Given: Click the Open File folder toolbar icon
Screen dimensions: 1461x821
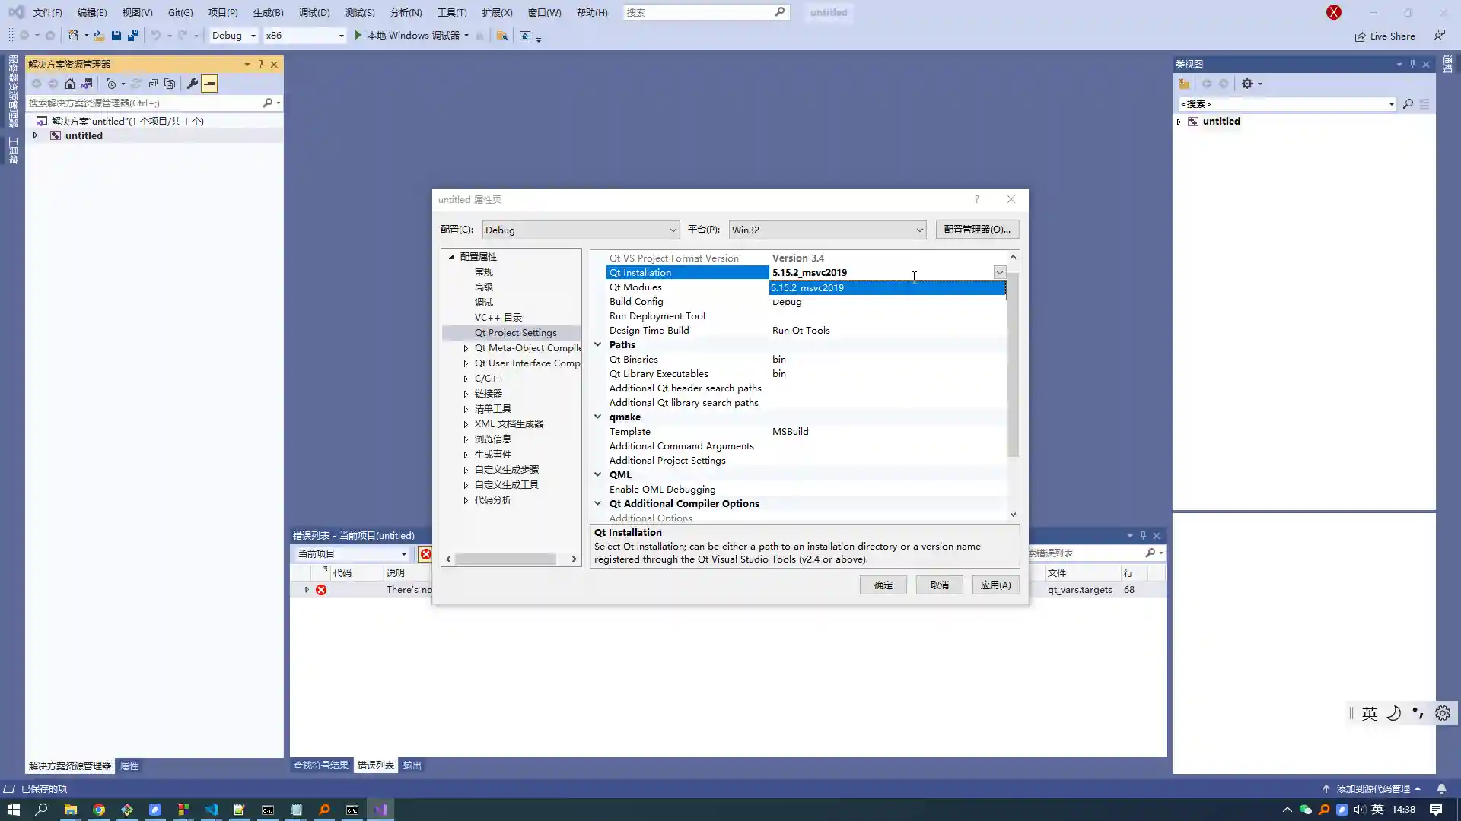Looking at the screenshot, I should pos(99,36).
